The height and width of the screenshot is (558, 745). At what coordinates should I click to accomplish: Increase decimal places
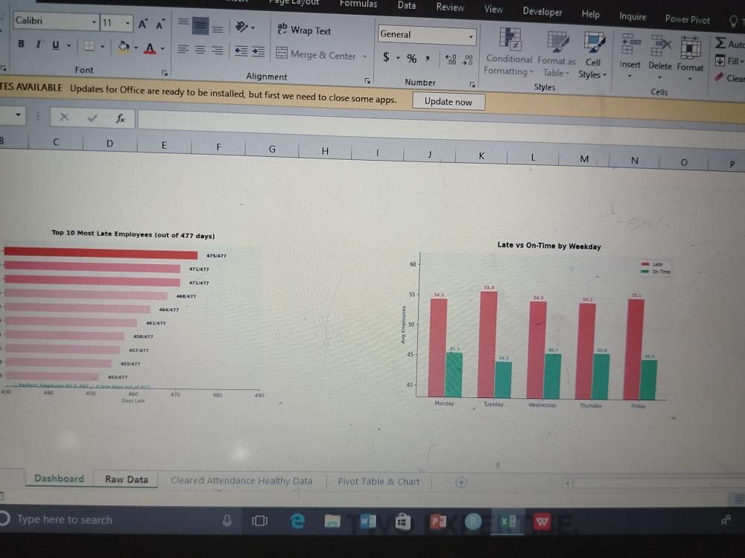pos(451,60)
